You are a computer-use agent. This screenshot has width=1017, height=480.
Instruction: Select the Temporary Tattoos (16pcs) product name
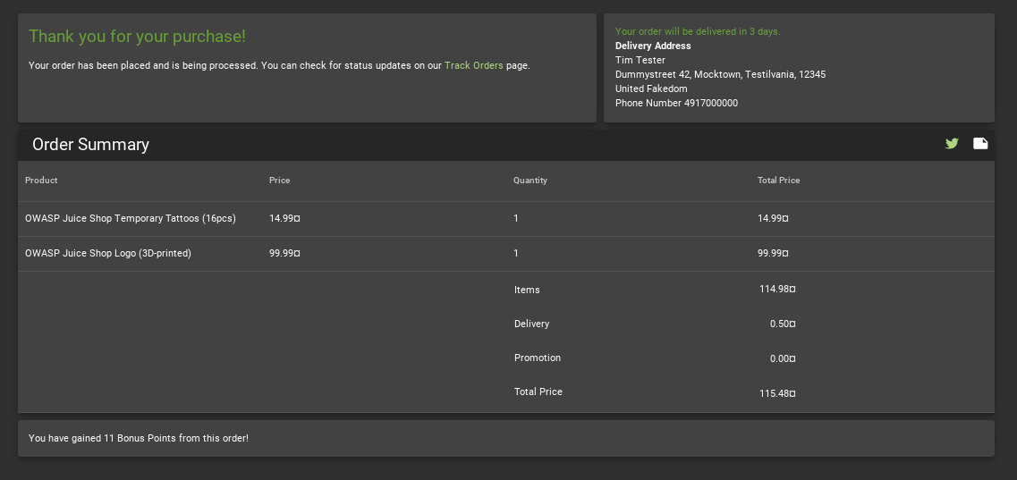coord(131,218)
